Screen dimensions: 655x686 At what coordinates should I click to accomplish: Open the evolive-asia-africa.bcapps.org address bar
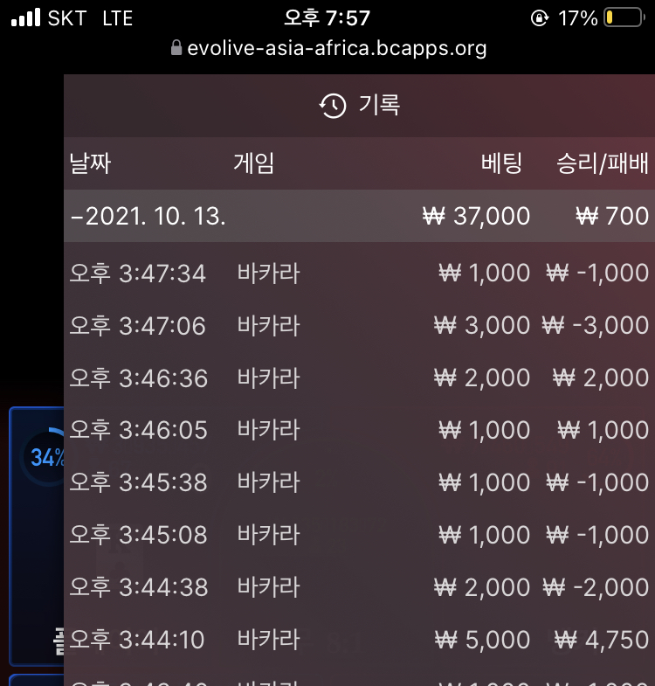point(328,48)
